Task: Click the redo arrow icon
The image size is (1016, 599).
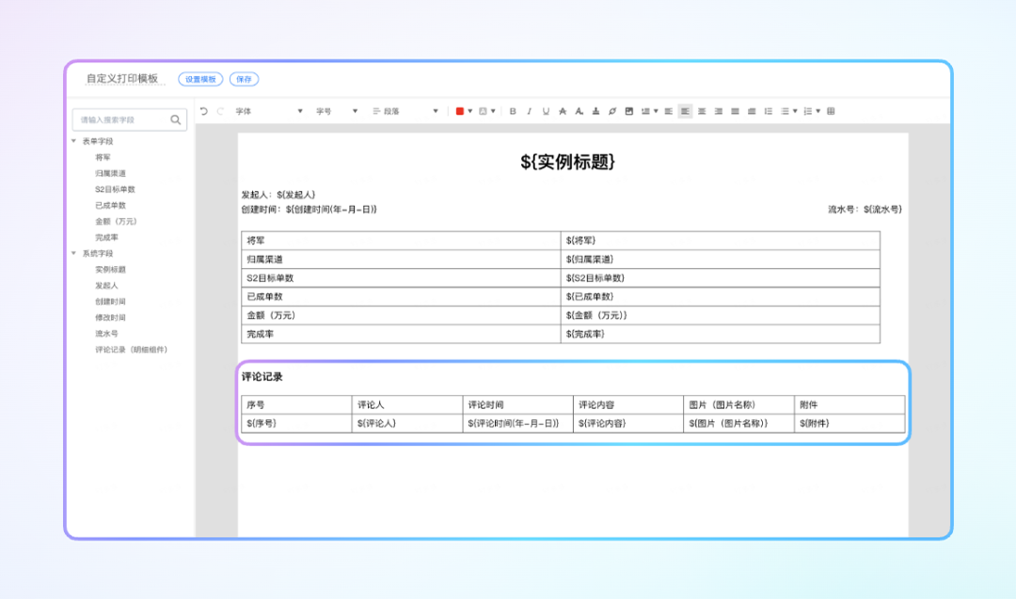Action: (x=221, y=111)
